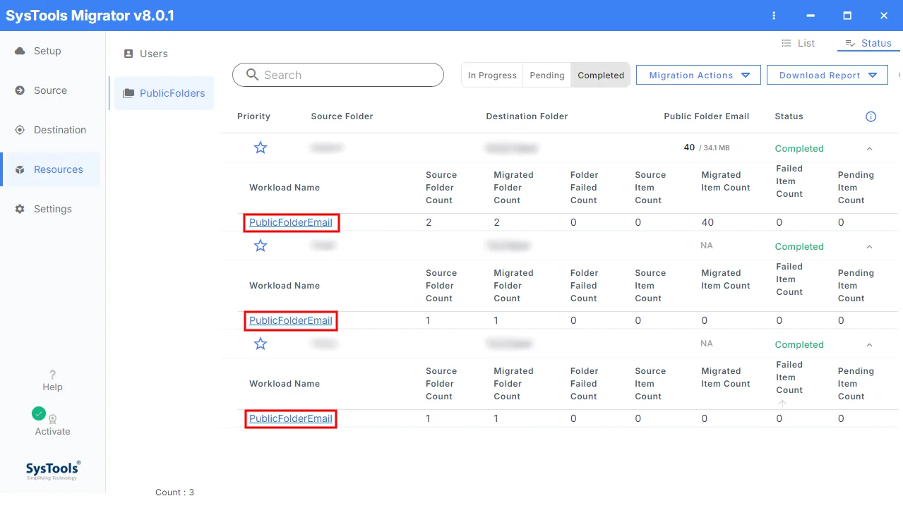Click the cloud icon beside Setup
The image size is (903, 508).
(x=20, y=51)
